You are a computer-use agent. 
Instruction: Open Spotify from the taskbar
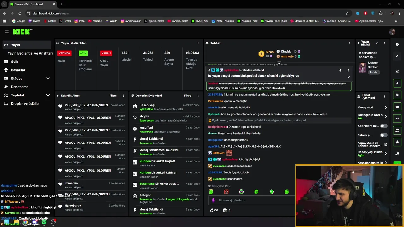44,222
